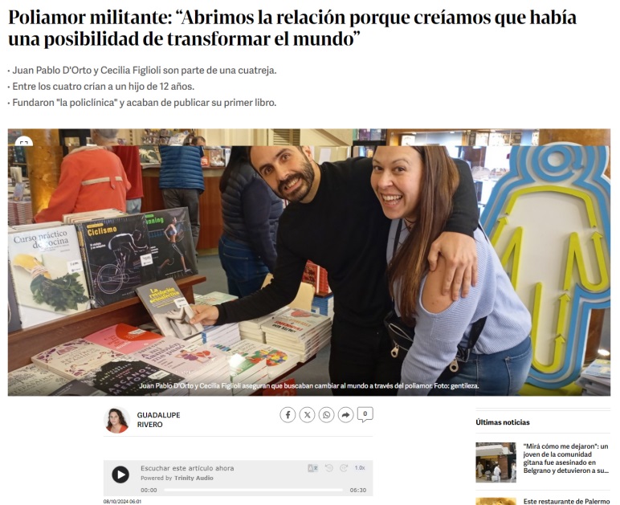This screenshot has width=620, height=505.
Task: Click the forward share arrow icon
Action: (345, 415)
